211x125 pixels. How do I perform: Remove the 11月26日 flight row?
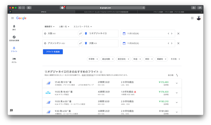(x=178, y=43)
